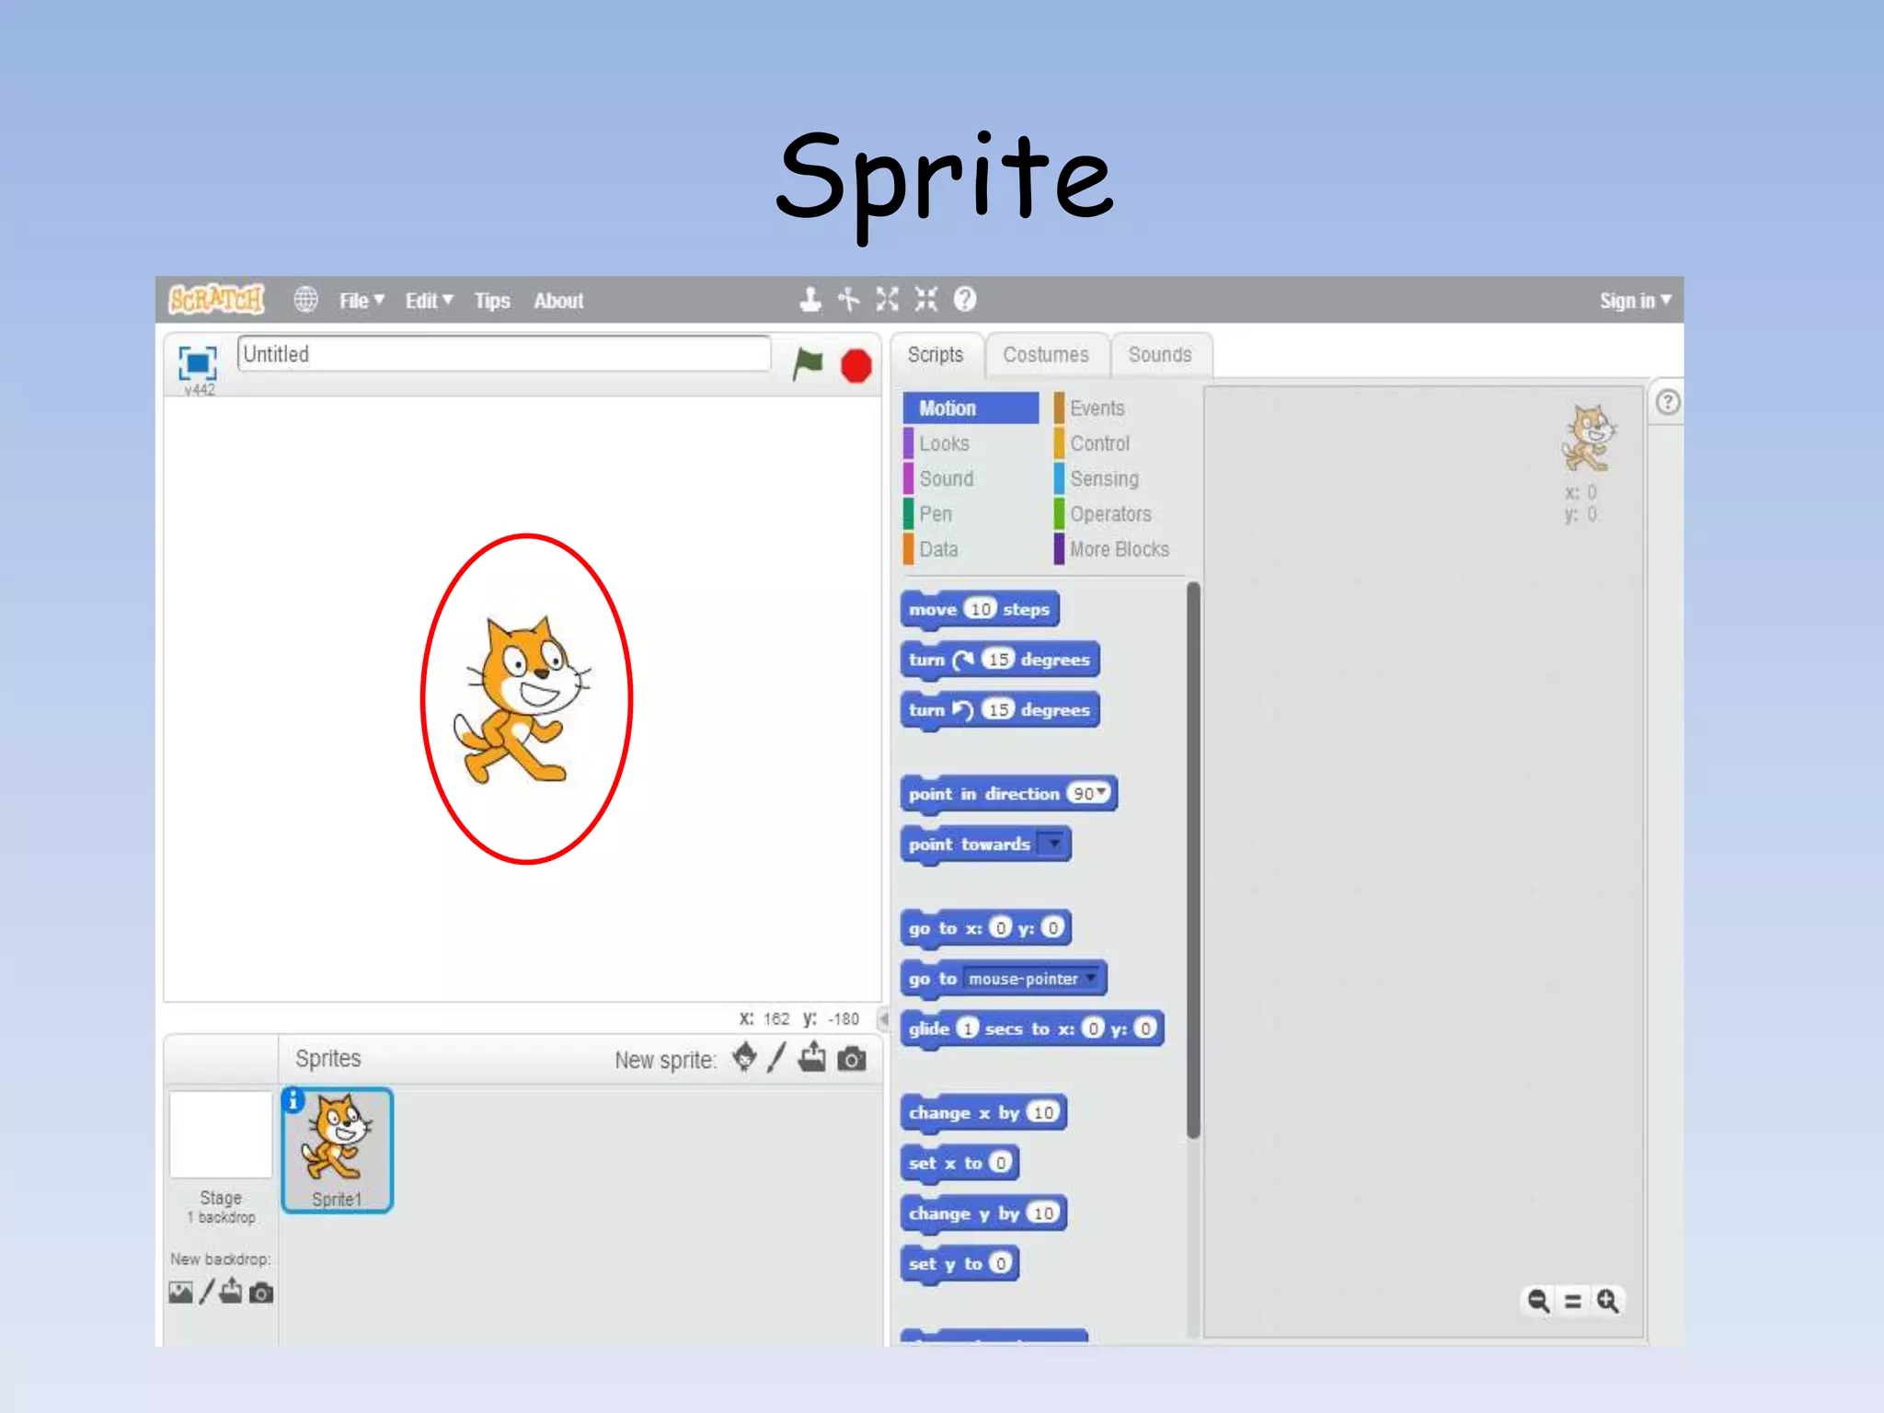Screen dimensions: 1884x1413
Task: Click the turn counterclockwise 15 degrees block
Action: tap(1000, 710)
